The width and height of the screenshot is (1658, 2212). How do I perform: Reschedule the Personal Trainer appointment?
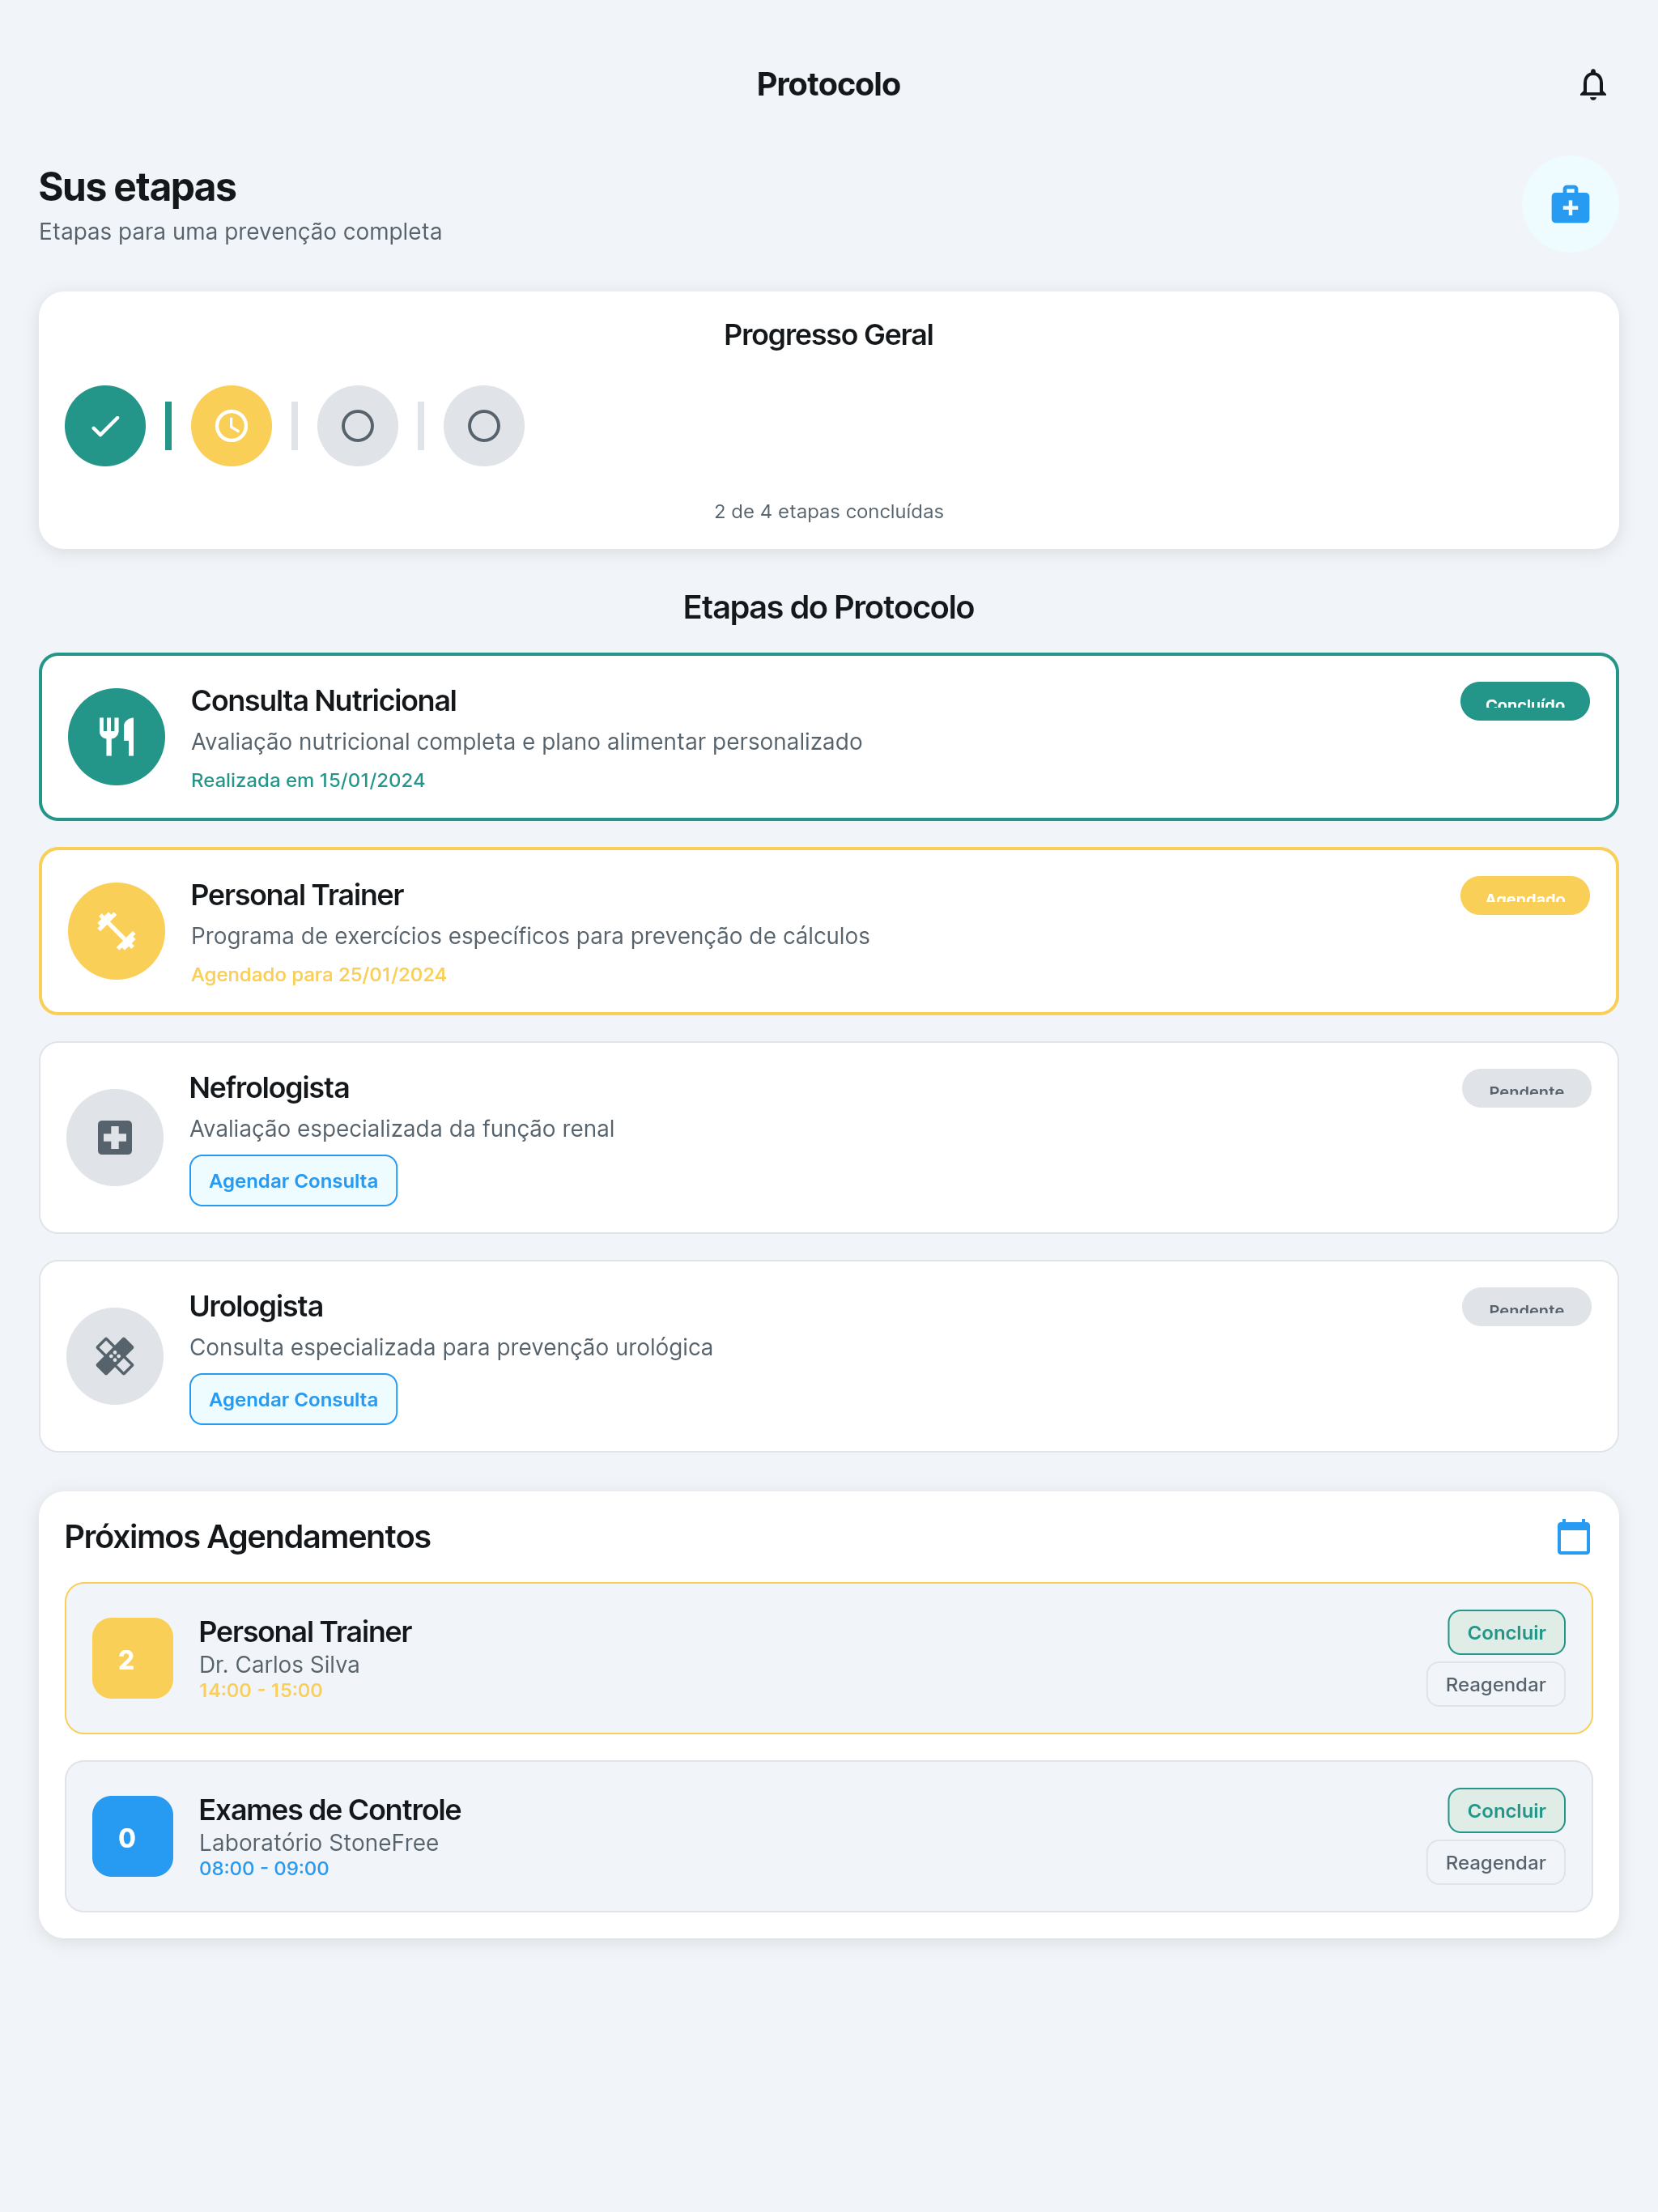pos(1495,1684)
